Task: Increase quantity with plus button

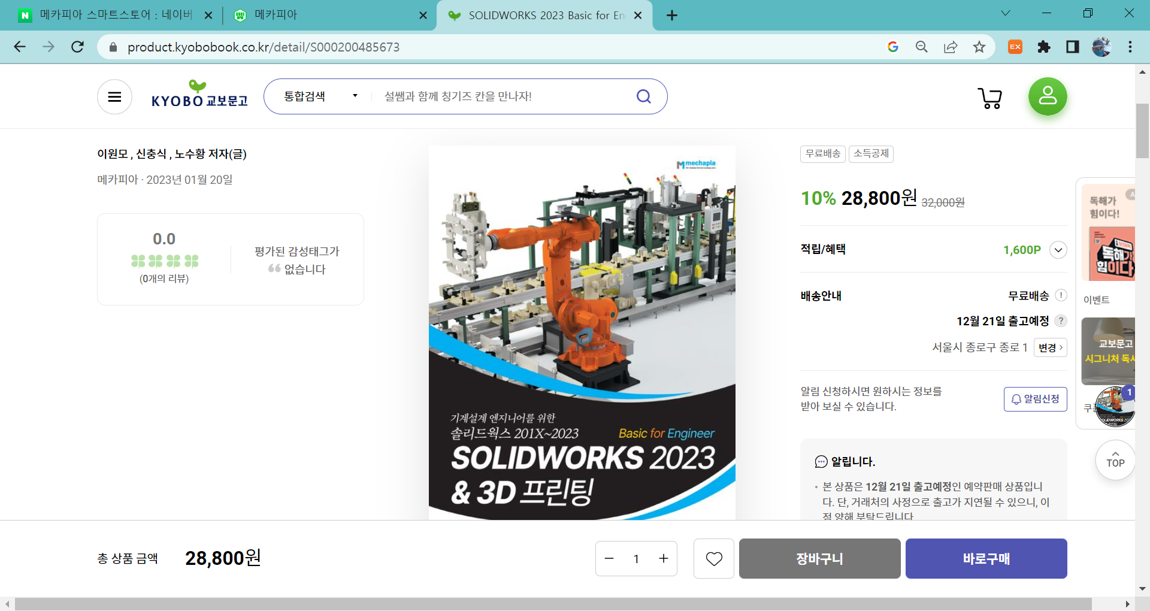Action: (x=664, y=558)
